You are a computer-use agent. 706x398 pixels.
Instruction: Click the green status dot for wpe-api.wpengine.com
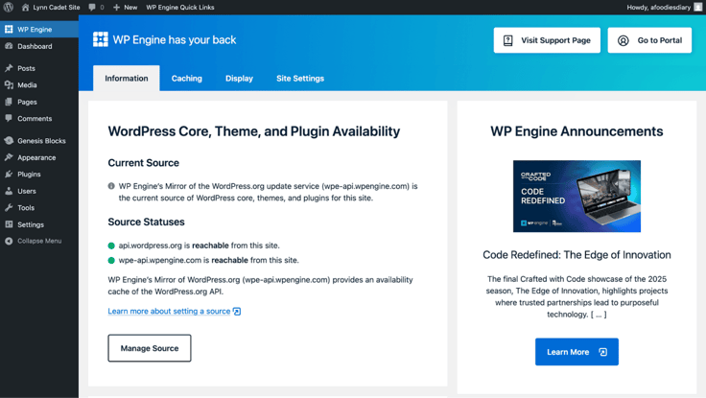point(111,260)
